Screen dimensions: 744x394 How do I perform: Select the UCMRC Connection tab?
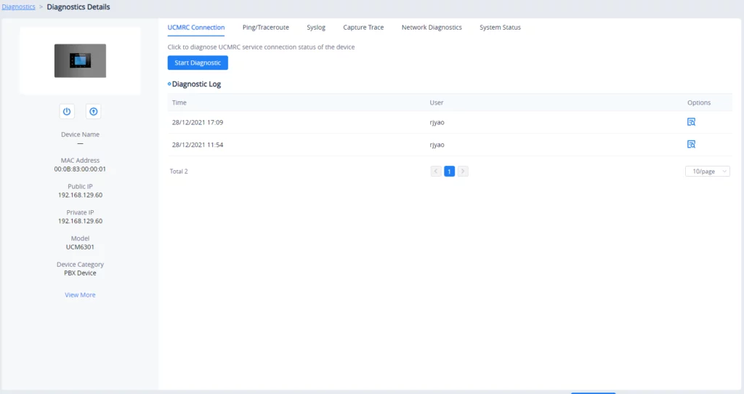tap(196, 28)
